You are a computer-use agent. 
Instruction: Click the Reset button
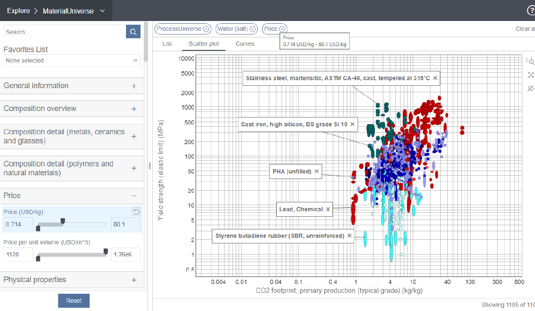(x=74, y=300)
